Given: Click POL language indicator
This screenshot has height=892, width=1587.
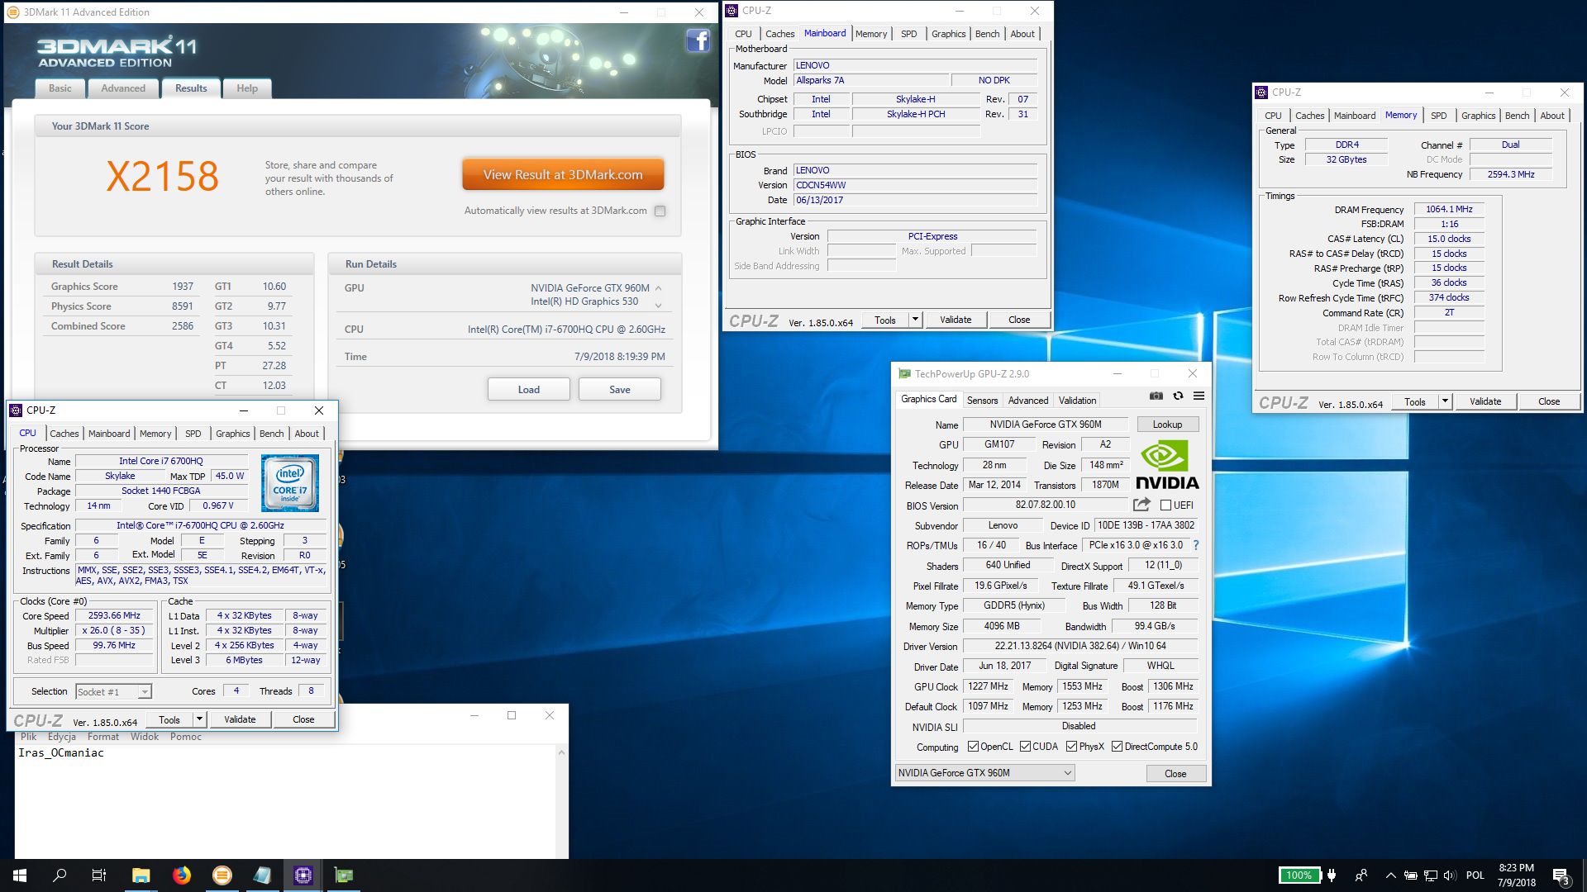Looking at the screenshot, I should [1475, 875].
